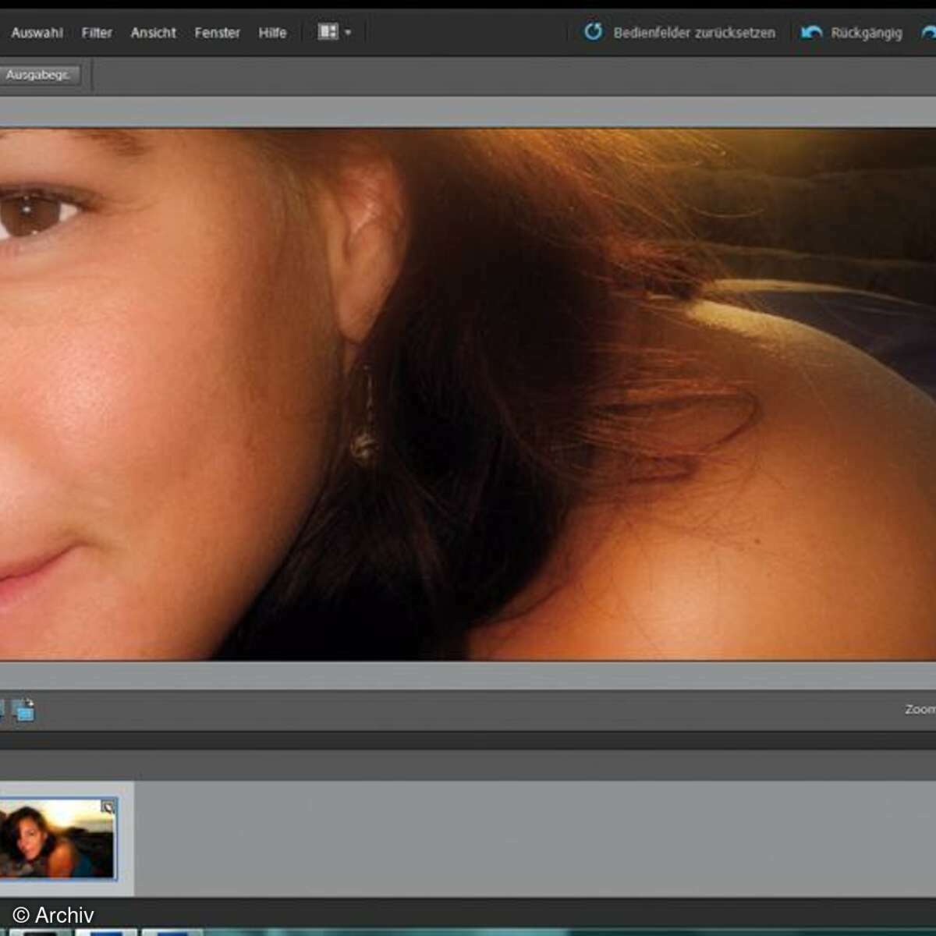Select the portrait thumbnail in project bin

(57, 839)
